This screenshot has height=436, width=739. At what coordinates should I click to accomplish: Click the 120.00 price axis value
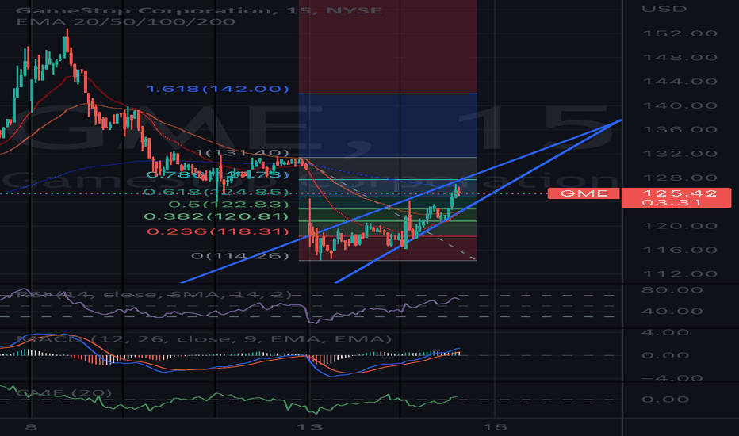coord(680,226)
